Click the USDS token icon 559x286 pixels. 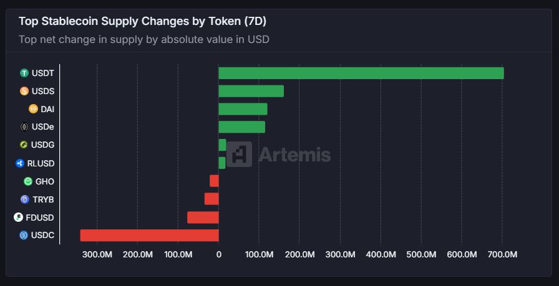click(x=24, y=91)
